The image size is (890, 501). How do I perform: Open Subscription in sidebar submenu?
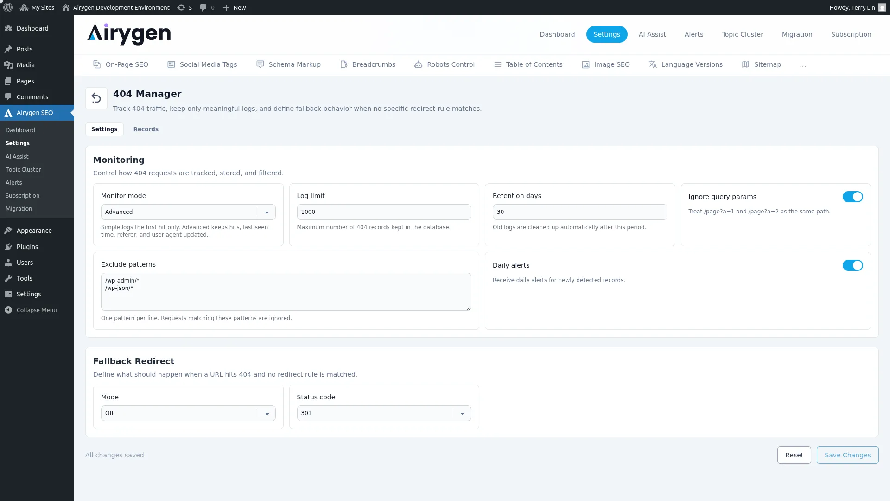pyautogui.click(x=22, y=196)
